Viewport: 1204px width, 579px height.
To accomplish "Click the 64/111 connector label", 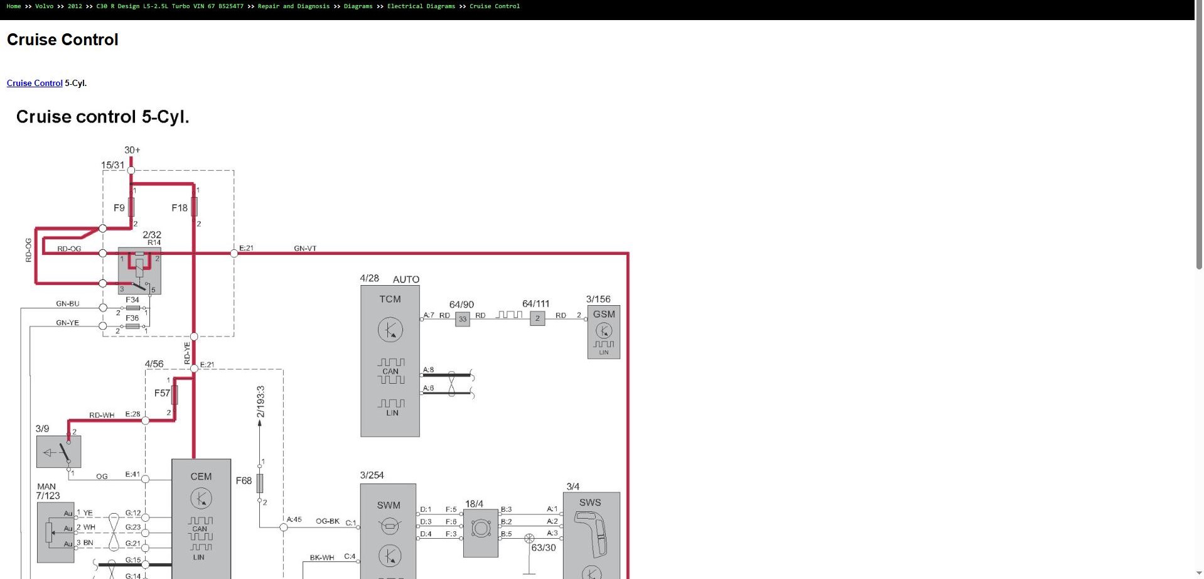I will (x=536, y=304).
